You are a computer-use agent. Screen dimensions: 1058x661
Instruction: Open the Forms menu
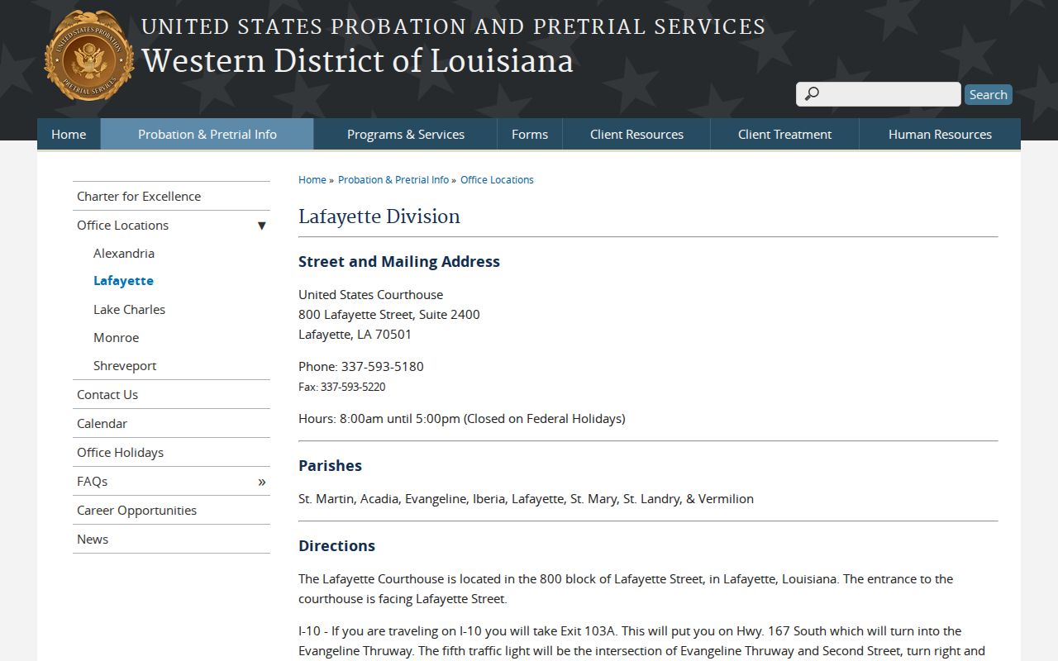point(530,134)
